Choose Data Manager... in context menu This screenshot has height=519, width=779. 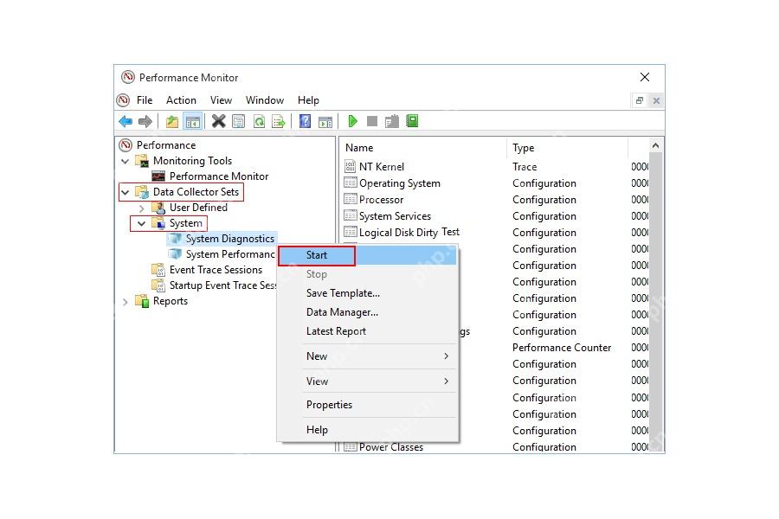coord(367,312)
